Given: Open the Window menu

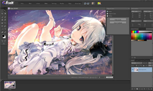Looking at the screenshot, I should tap(62, 4).
